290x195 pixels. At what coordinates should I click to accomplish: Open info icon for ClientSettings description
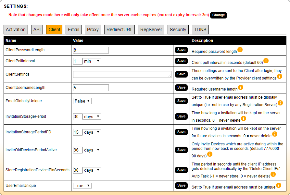[x=279, y=77]
